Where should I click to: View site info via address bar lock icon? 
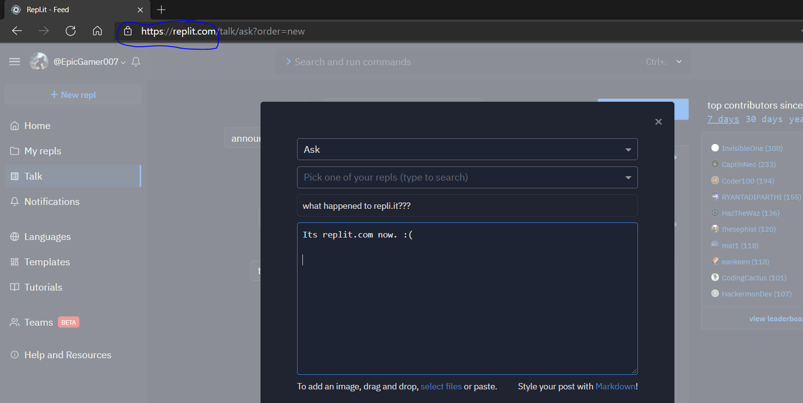click(128, 31)
